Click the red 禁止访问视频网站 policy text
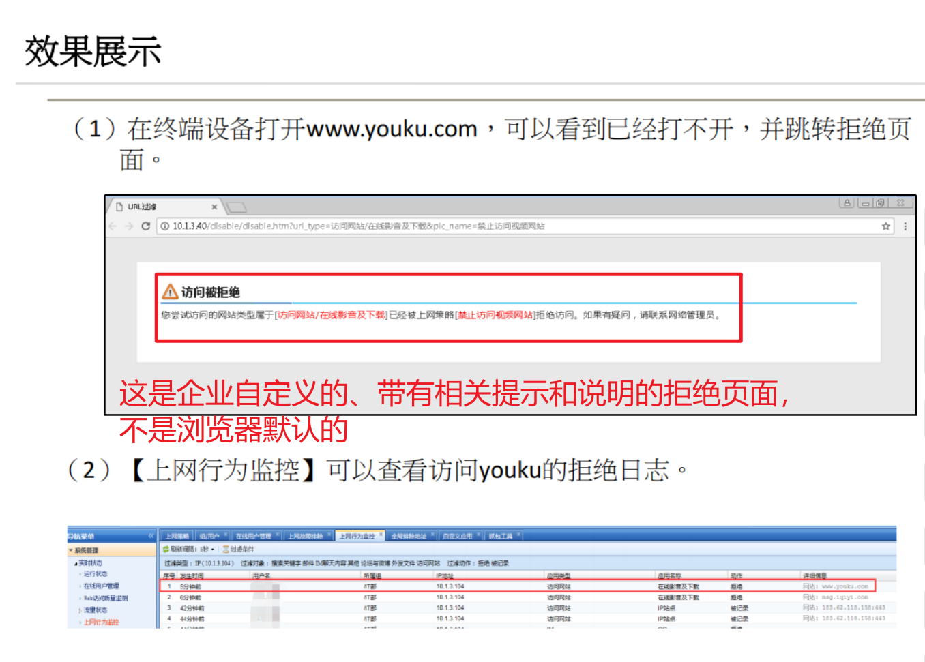 pyautogui.click(x=495, y=315)
